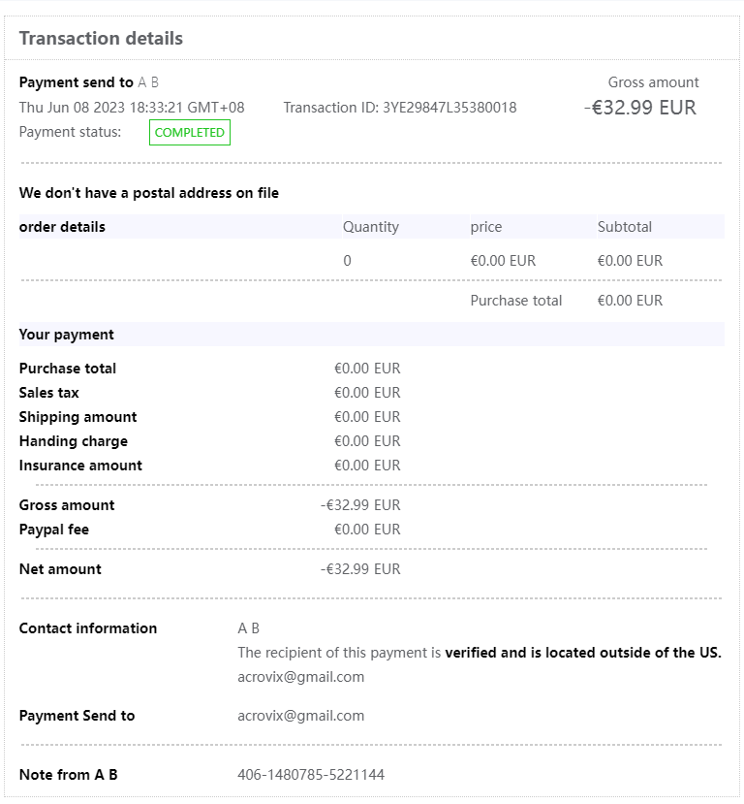The width and height of the screenshot is (744, 804).
Task: Select the Insurance amount label
Action: [x=80, y=466]
